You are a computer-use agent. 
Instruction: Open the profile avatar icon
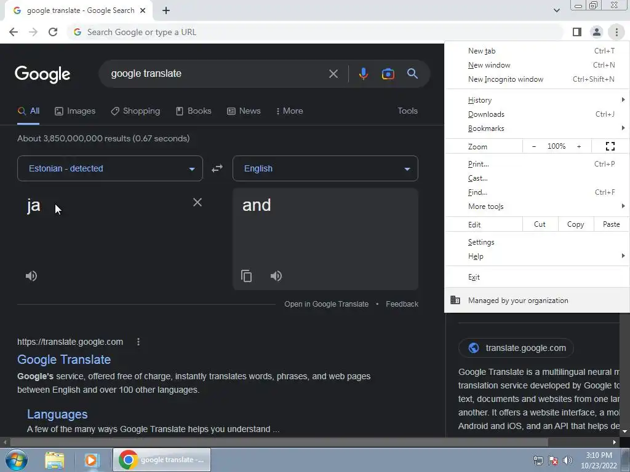point(597,32)
